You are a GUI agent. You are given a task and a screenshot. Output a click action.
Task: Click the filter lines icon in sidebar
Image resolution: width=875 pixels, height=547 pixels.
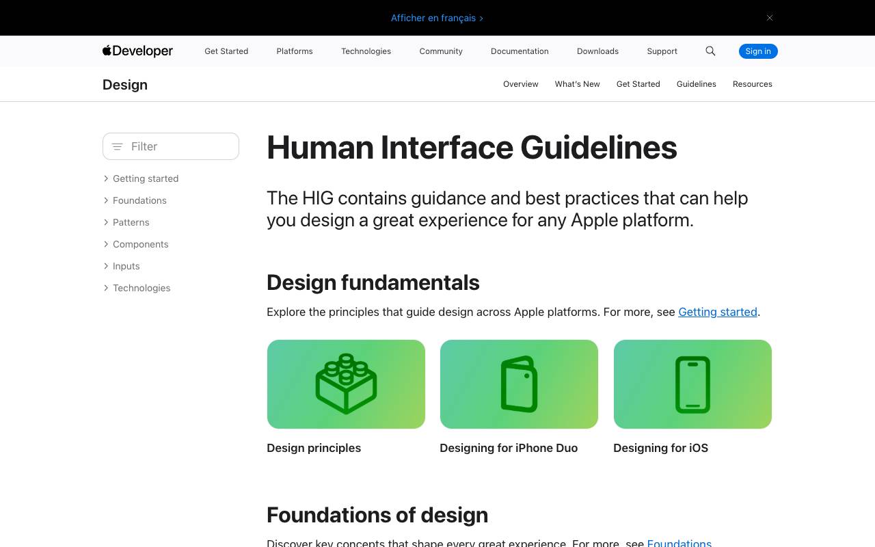tap(117, 146)
